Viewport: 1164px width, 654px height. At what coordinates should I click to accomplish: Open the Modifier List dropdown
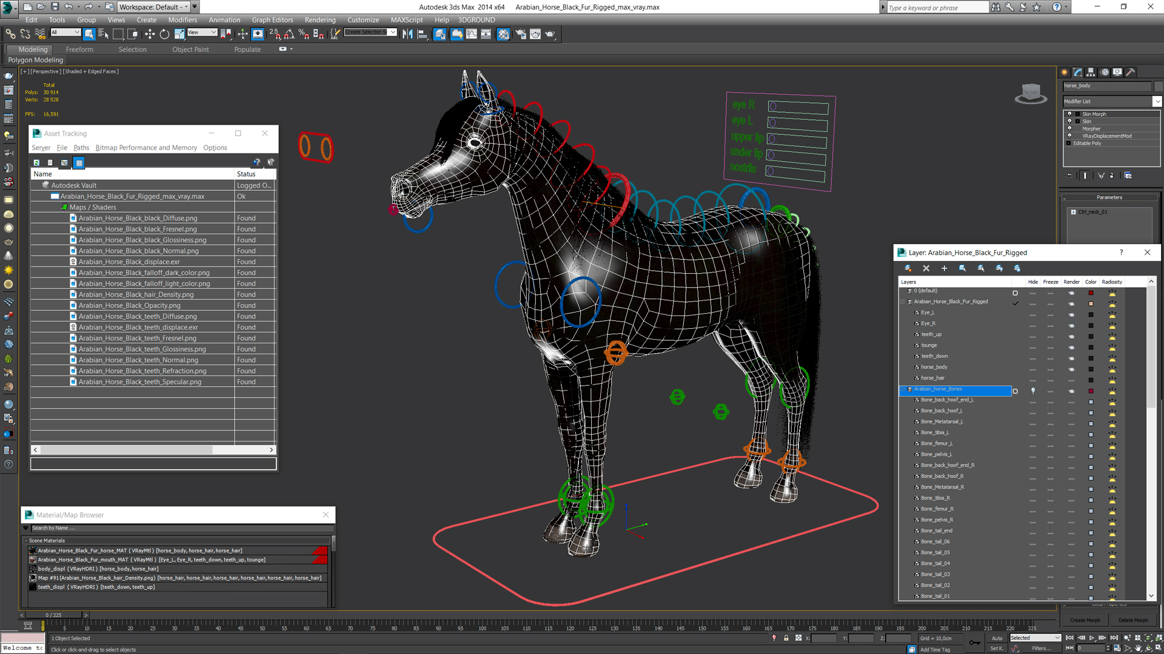(1112, 101)
